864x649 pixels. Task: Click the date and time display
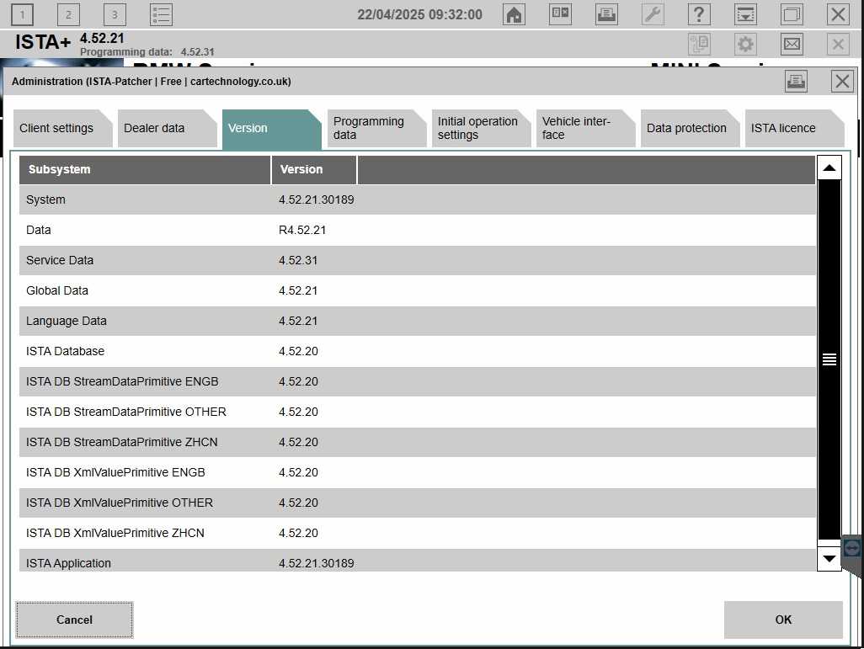420,15
